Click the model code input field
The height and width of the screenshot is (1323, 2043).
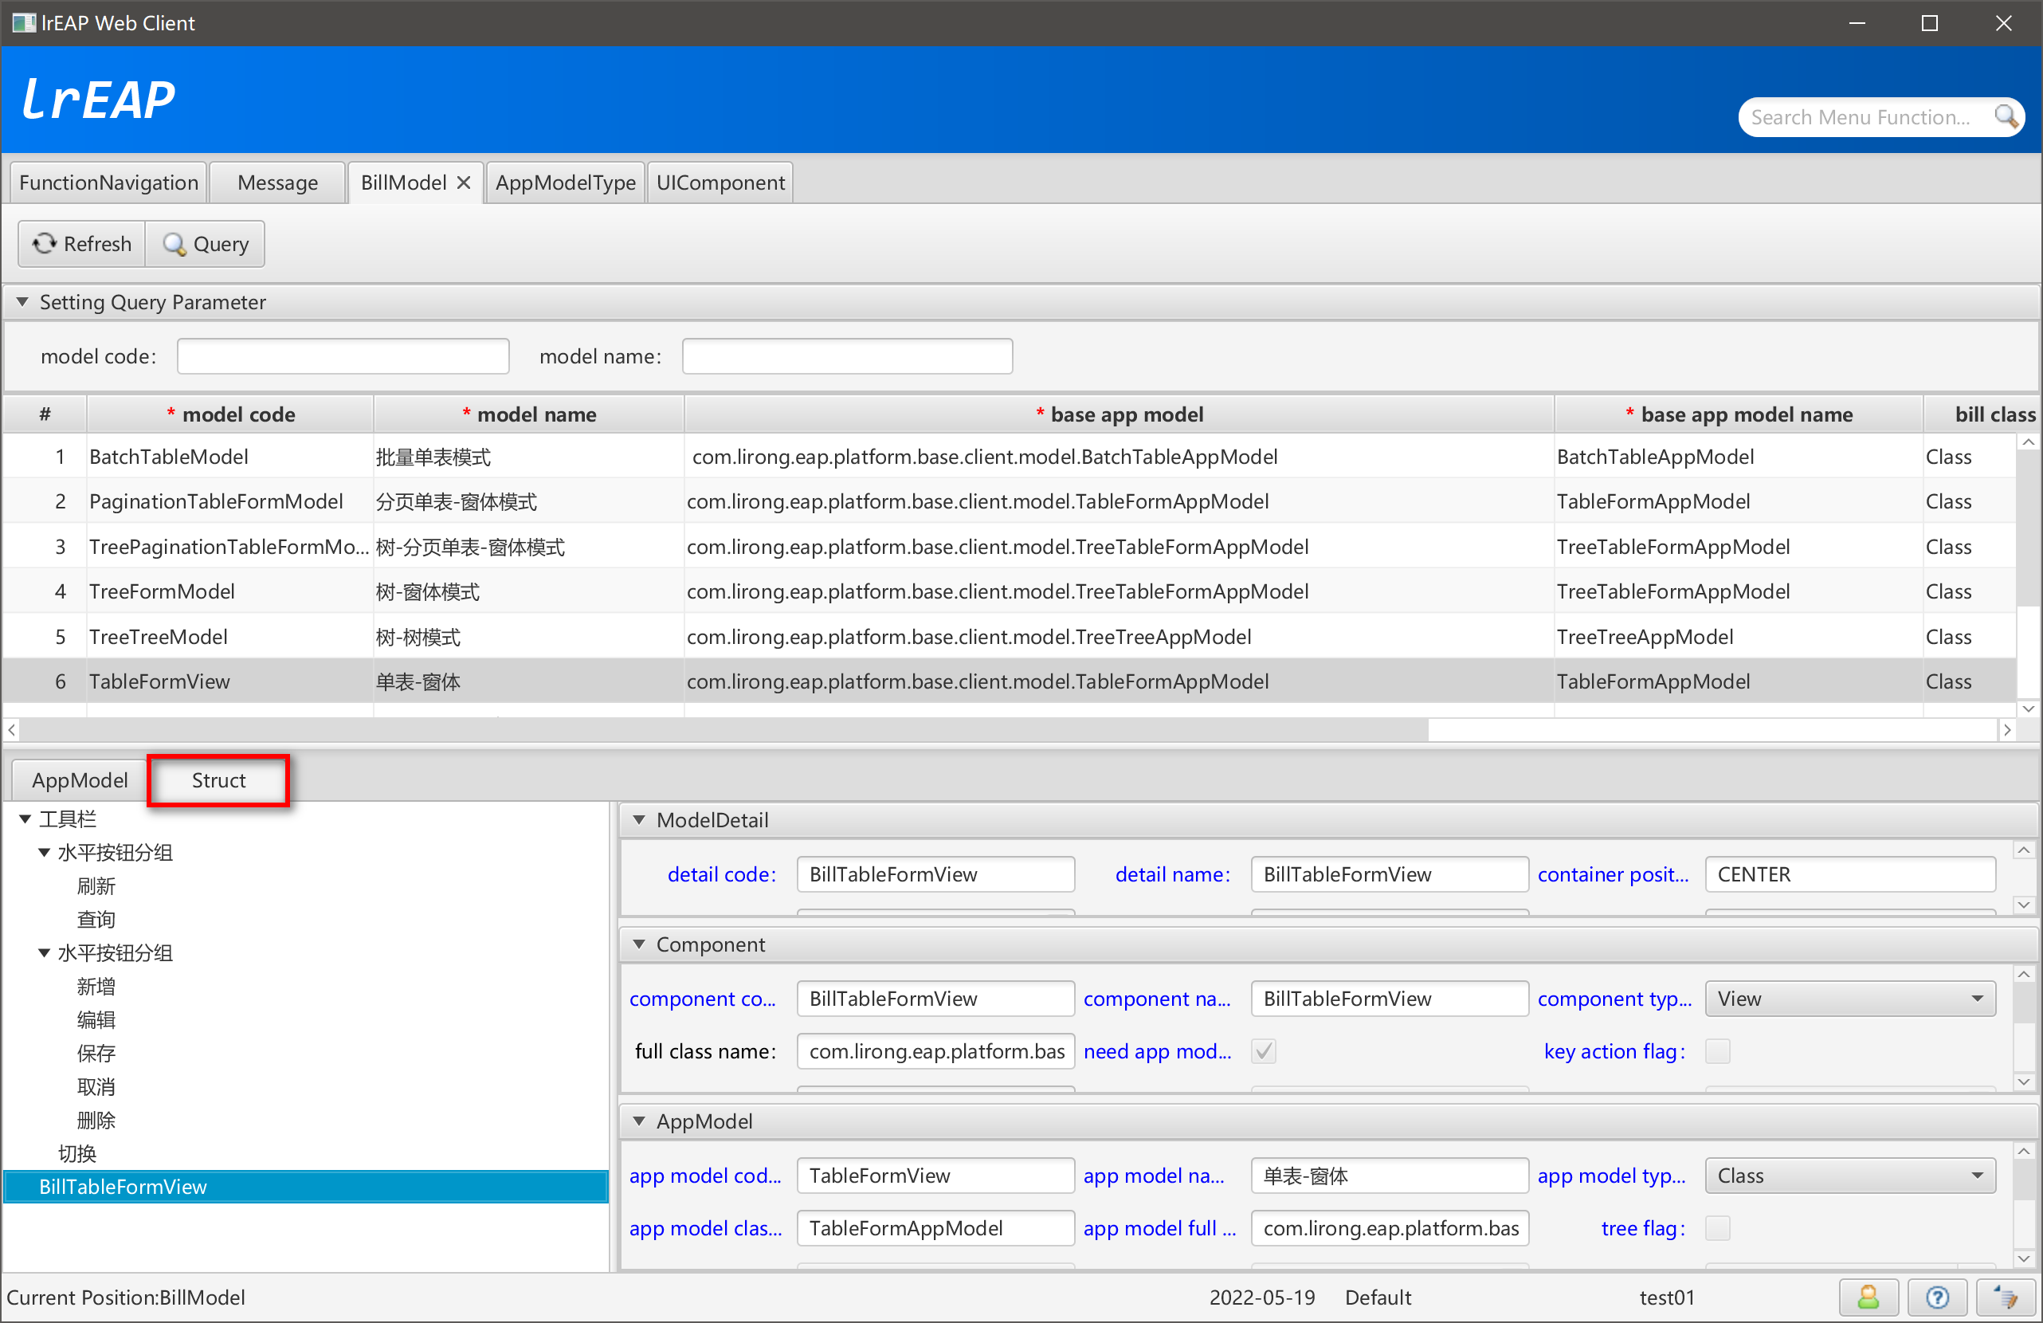pyautogui.click(x=343, y=355)
